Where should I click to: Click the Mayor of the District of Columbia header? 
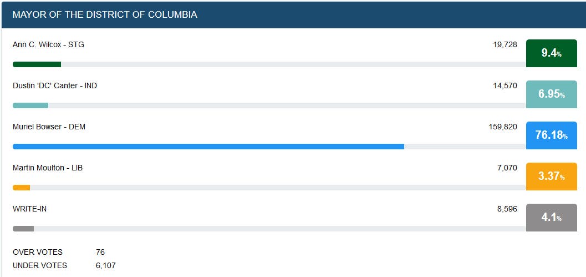[x=105, y=14]
